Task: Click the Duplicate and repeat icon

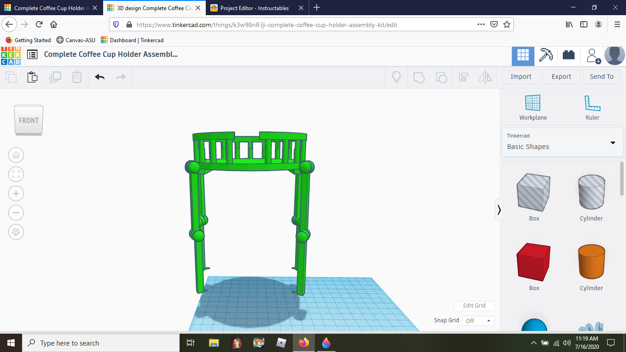Action: (x=55, y=77)
